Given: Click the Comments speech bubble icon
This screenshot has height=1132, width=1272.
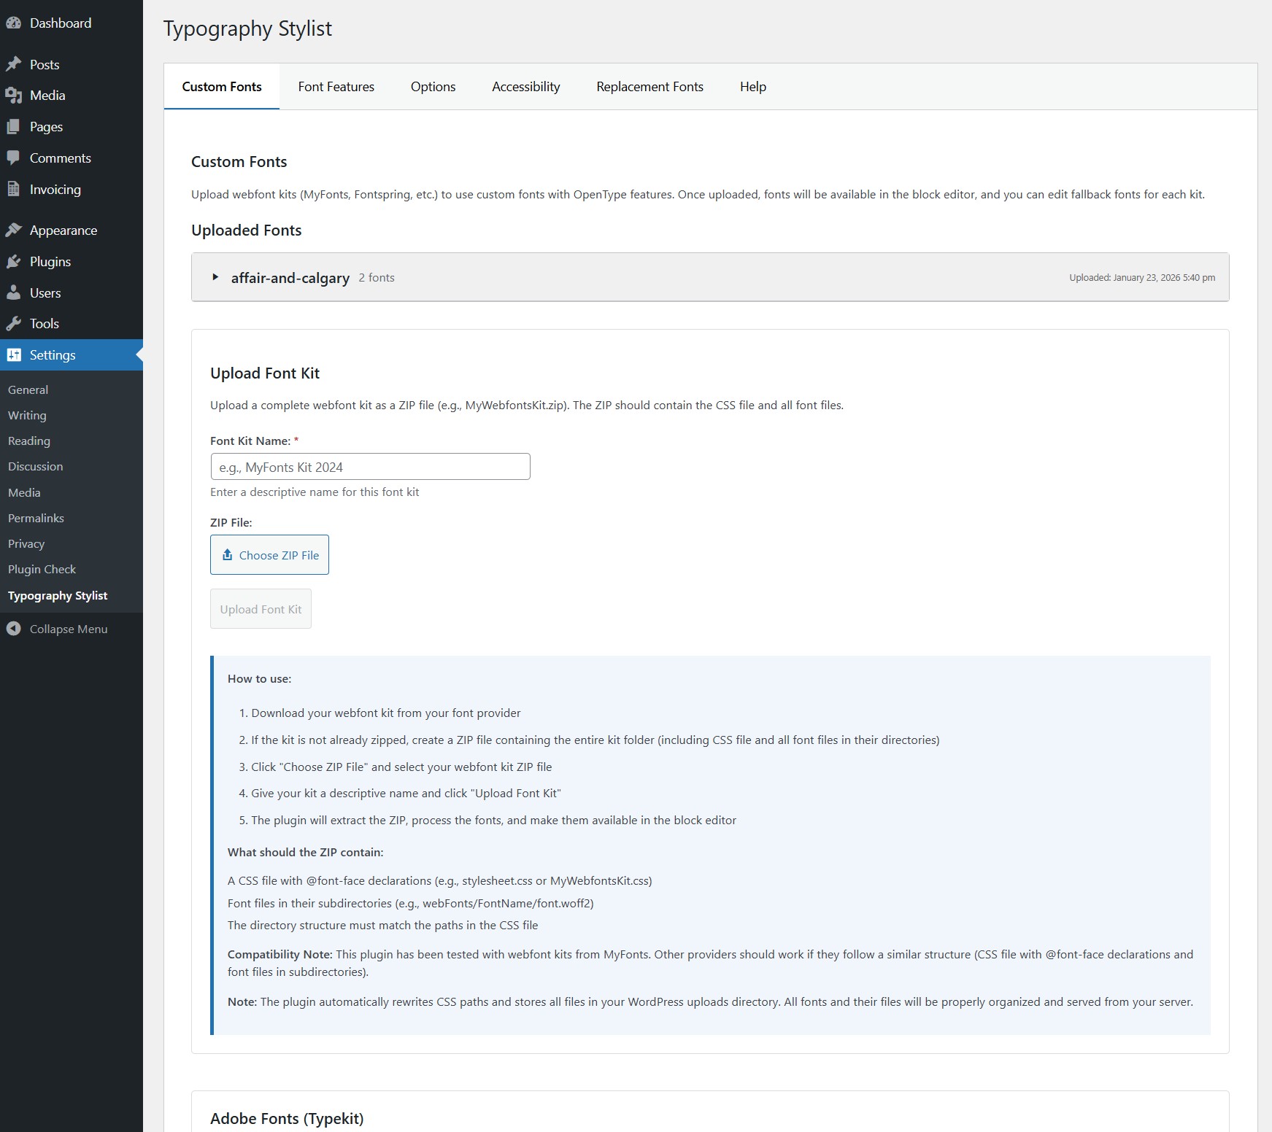Looking at the screenshot, I should pos(13,158).
